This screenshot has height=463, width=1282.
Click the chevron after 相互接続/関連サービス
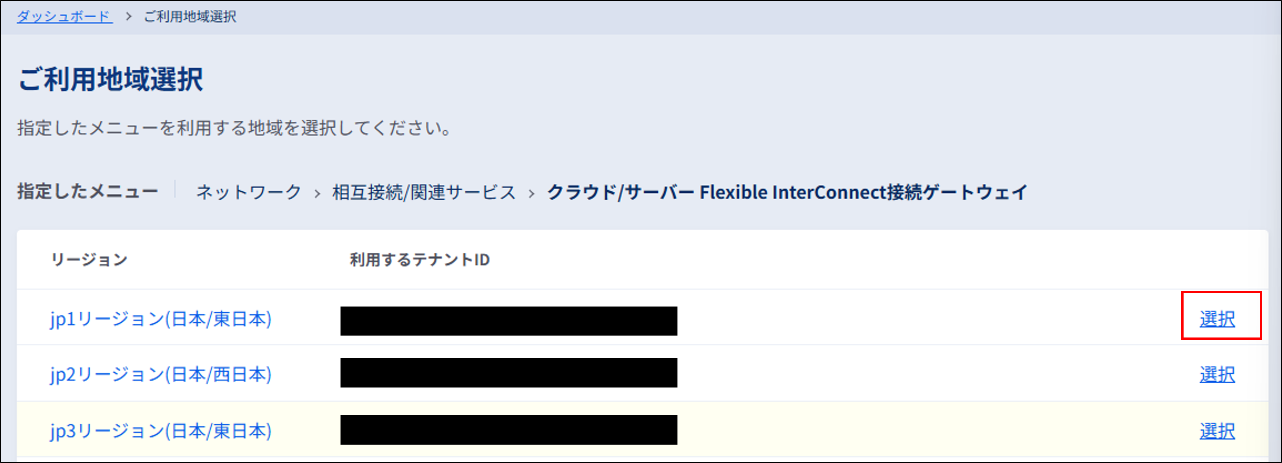(532, 194)
